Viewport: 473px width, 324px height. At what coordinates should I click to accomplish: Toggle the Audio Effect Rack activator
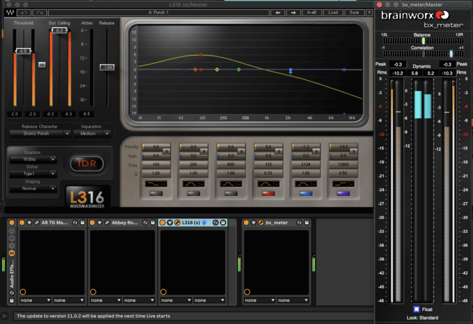point(12,223)
